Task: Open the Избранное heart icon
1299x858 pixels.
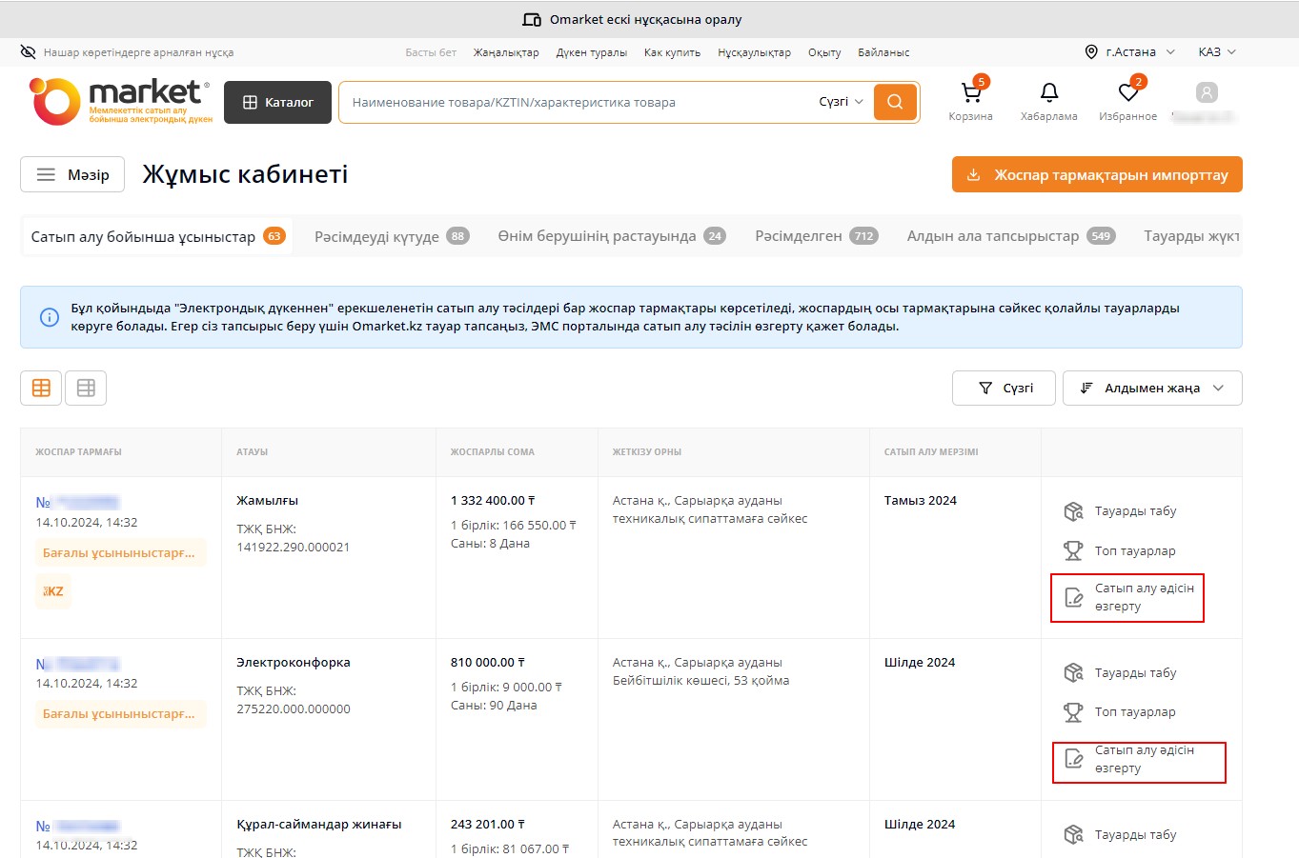Action: 1128,93
